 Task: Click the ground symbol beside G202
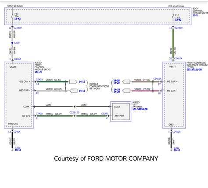coord(171,150)
